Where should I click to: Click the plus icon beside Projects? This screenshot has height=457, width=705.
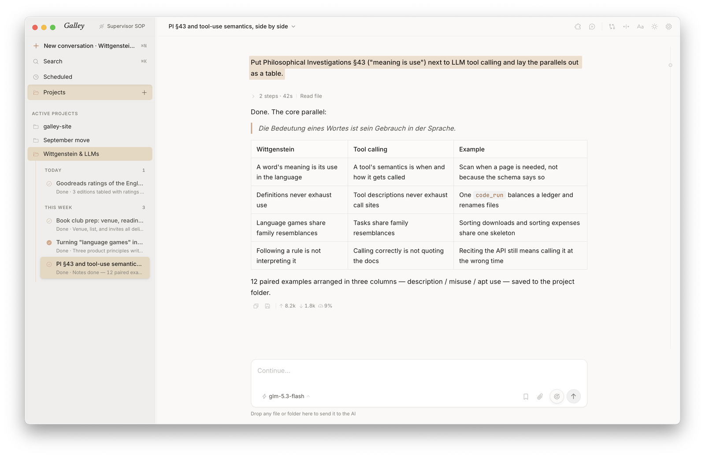point(144,93)
